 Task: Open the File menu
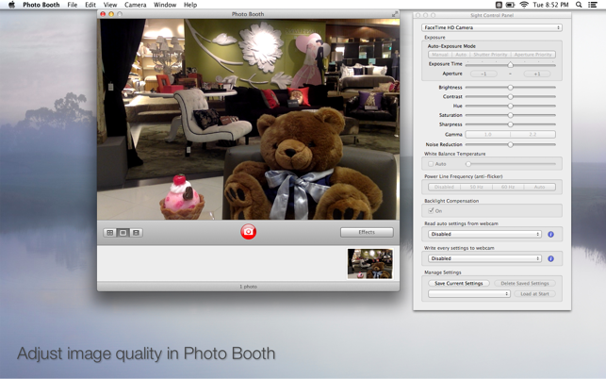(73, 5)
